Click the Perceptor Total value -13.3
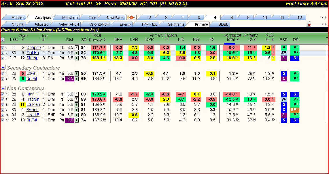 tap(230, 94)
